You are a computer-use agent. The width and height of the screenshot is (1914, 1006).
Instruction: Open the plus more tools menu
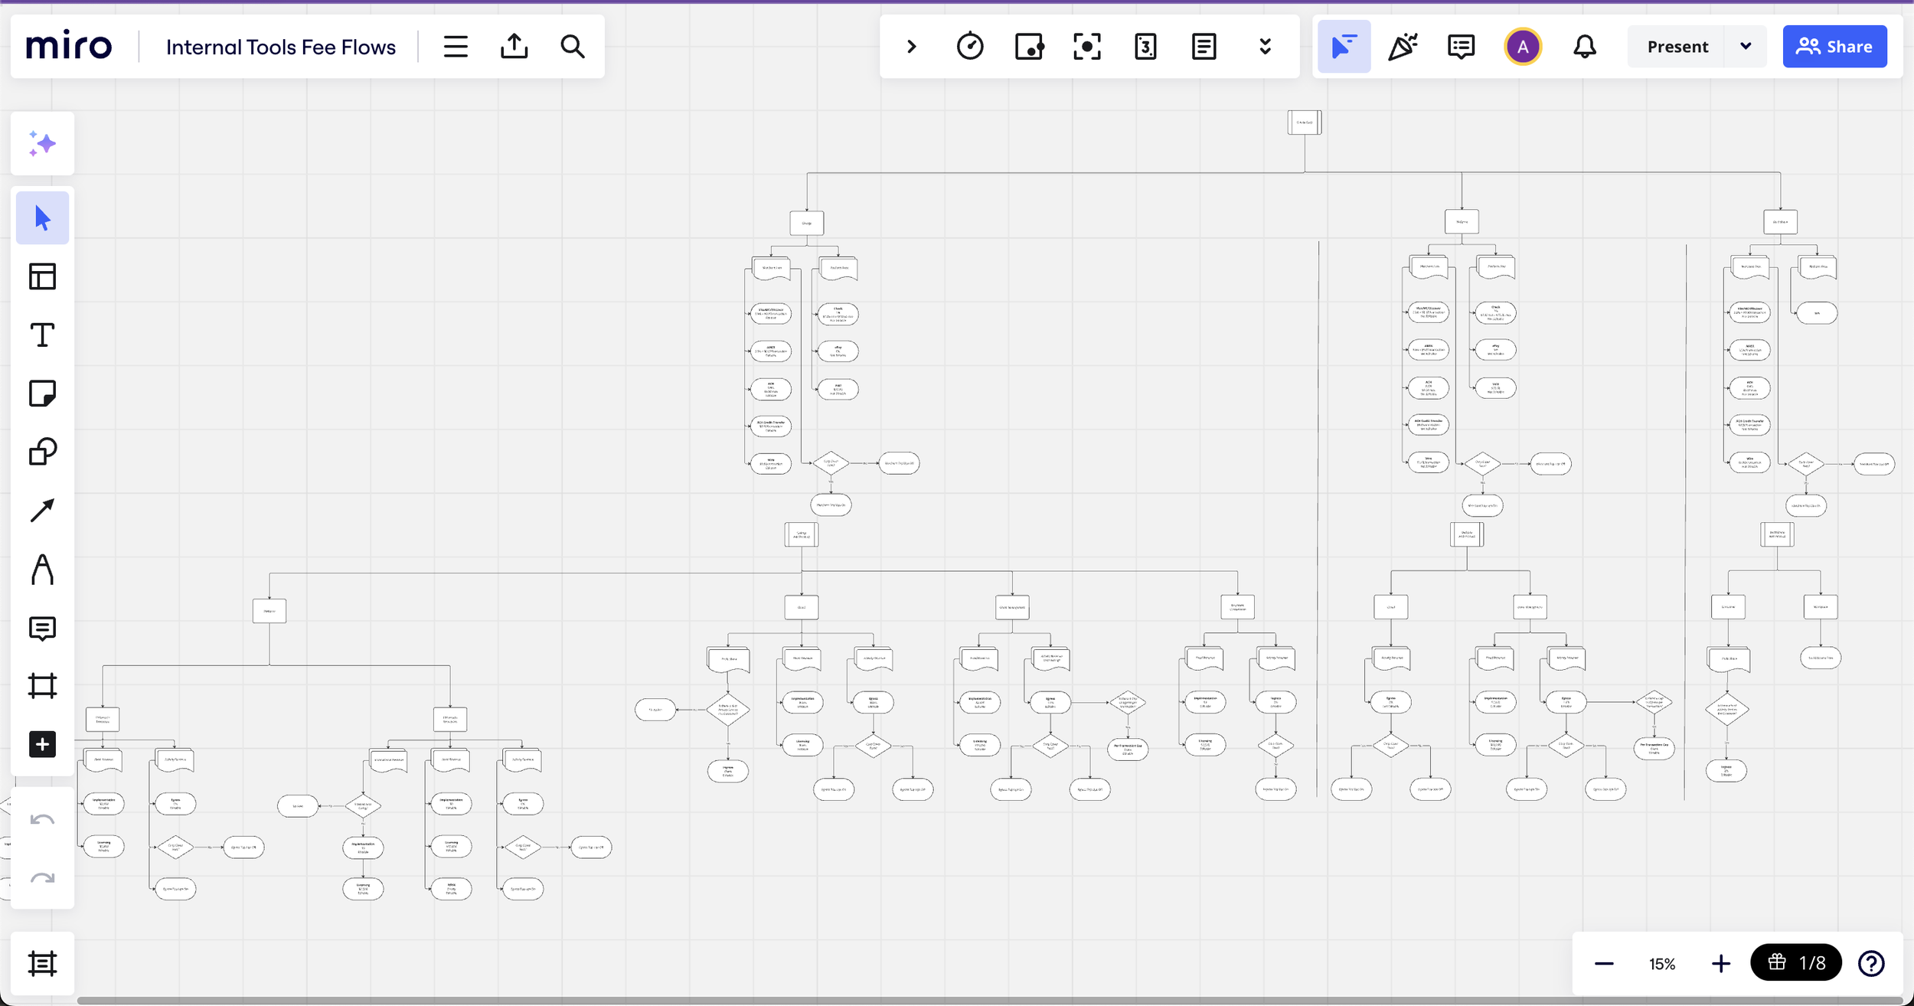[42, 744]
